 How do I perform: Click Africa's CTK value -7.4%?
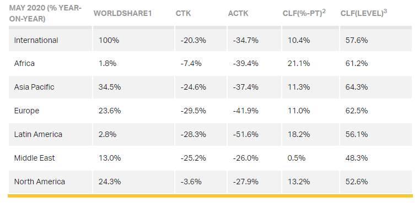[x=191, y=63]
